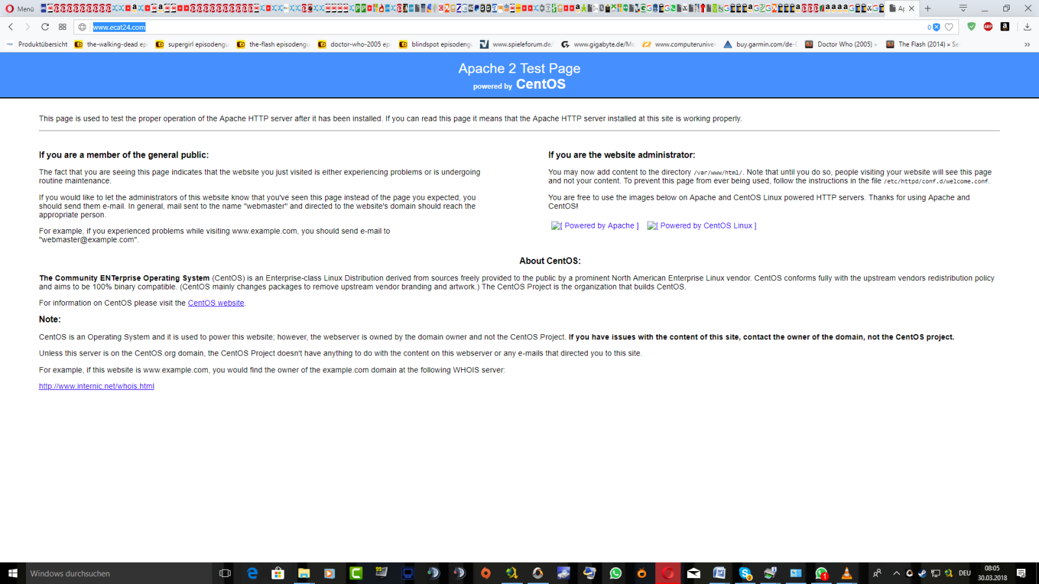Viewport: 1039px width, 584px height.
Task: Open supergirl episodenguide bookmark
Action: [192, 44]
